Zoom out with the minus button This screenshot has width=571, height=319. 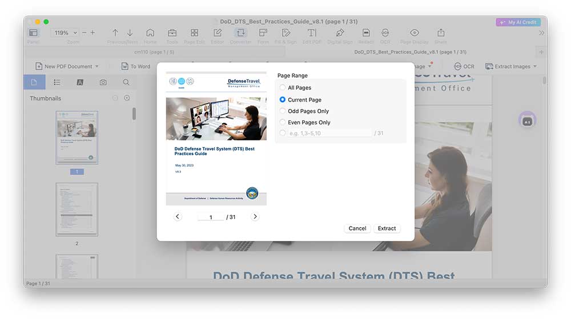84,33
